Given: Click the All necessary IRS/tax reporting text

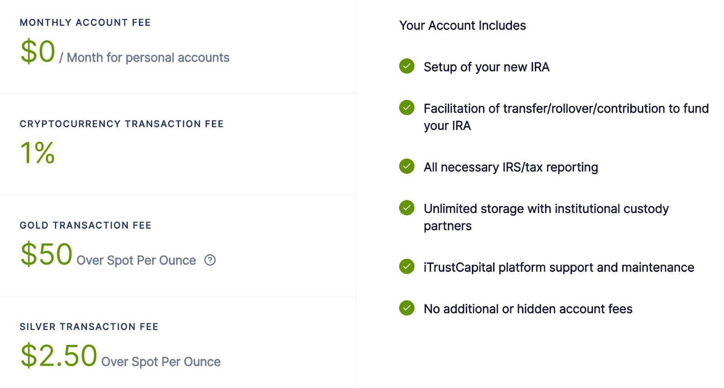Looking at the screenshot, I should (x=510, y=168).
